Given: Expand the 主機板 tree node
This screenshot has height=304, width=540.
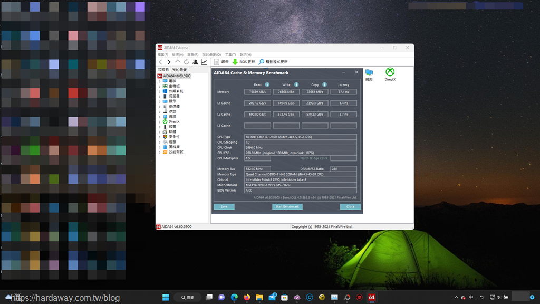Looking at the screenshot, I should 159,86.
